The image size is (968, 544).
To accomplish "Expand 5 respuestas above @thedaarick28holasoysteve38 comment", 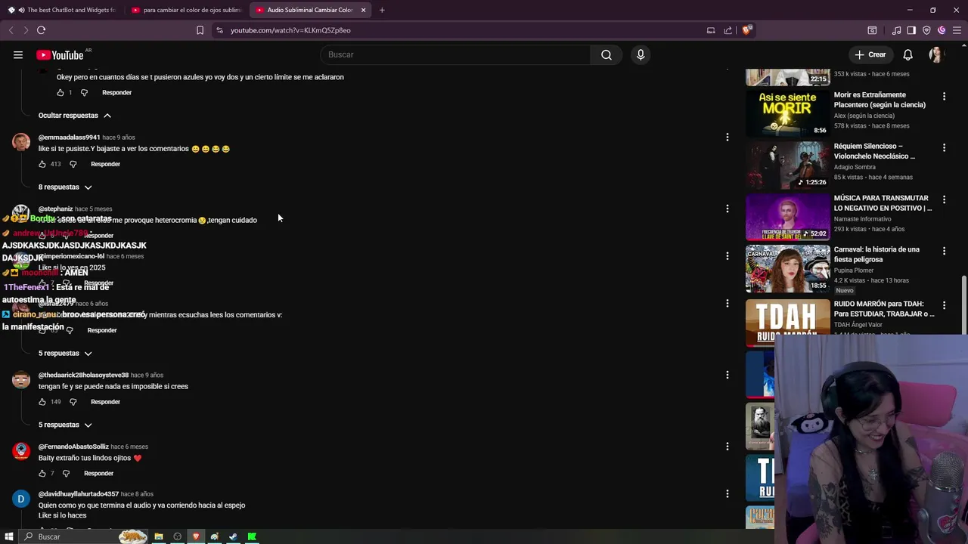I will coord(65,354).
